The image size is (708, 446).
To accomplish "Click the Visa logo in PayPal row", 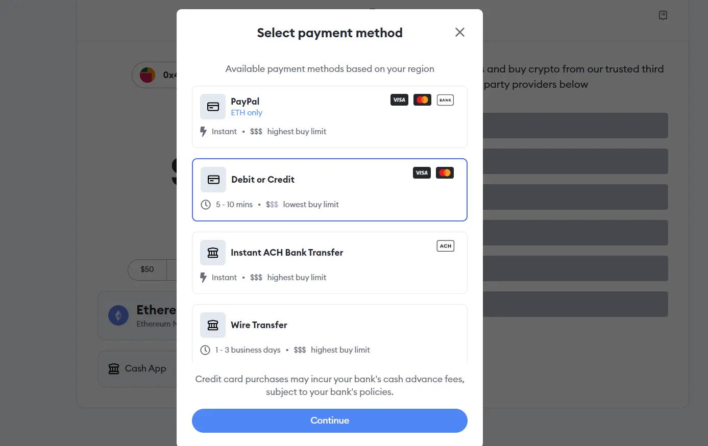I will click(399, 100).
